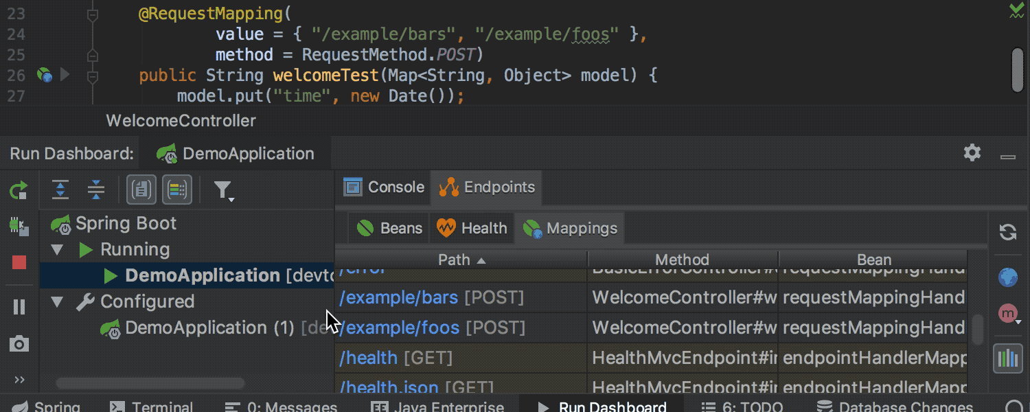Hide the Run Dashboard panel
This screenshot has height=412, width=1030.
tap(1008, 157)
